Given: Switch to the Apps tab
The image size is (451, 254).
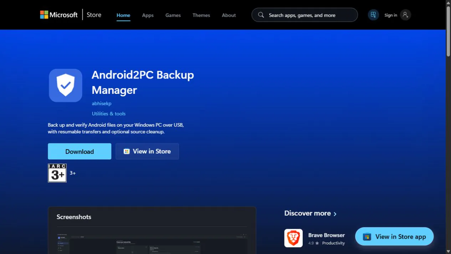Looking at the screenshot, I should (x=148, y=15).
